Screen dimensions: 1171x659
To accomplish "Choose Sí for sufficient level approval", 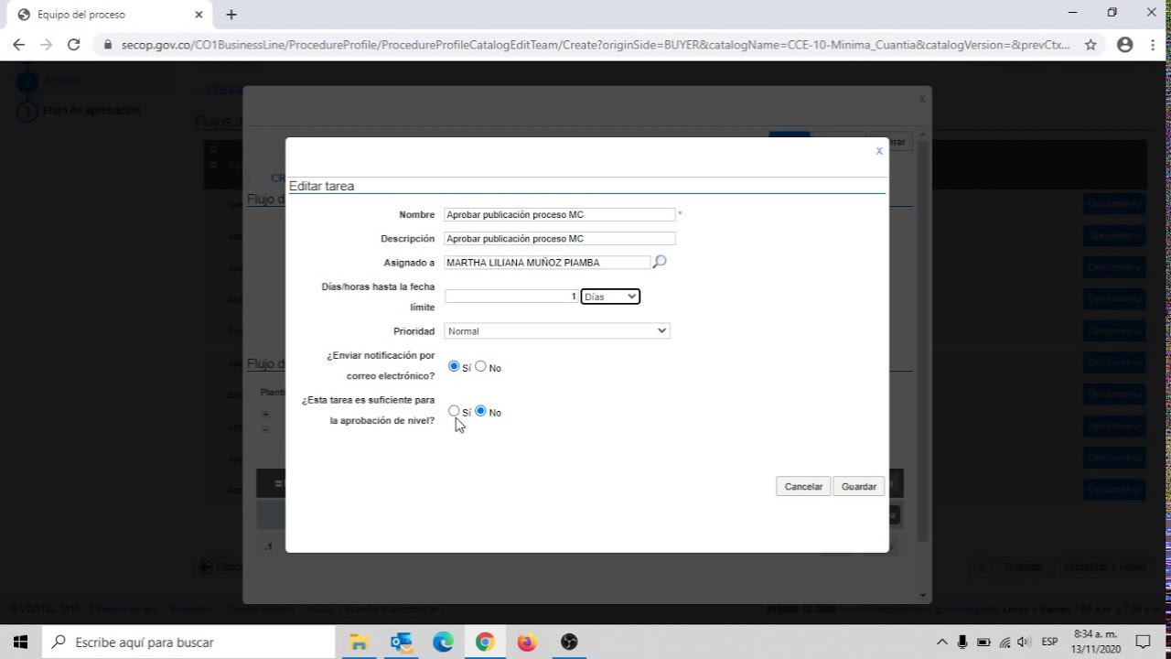I will [x=454, y=411].
